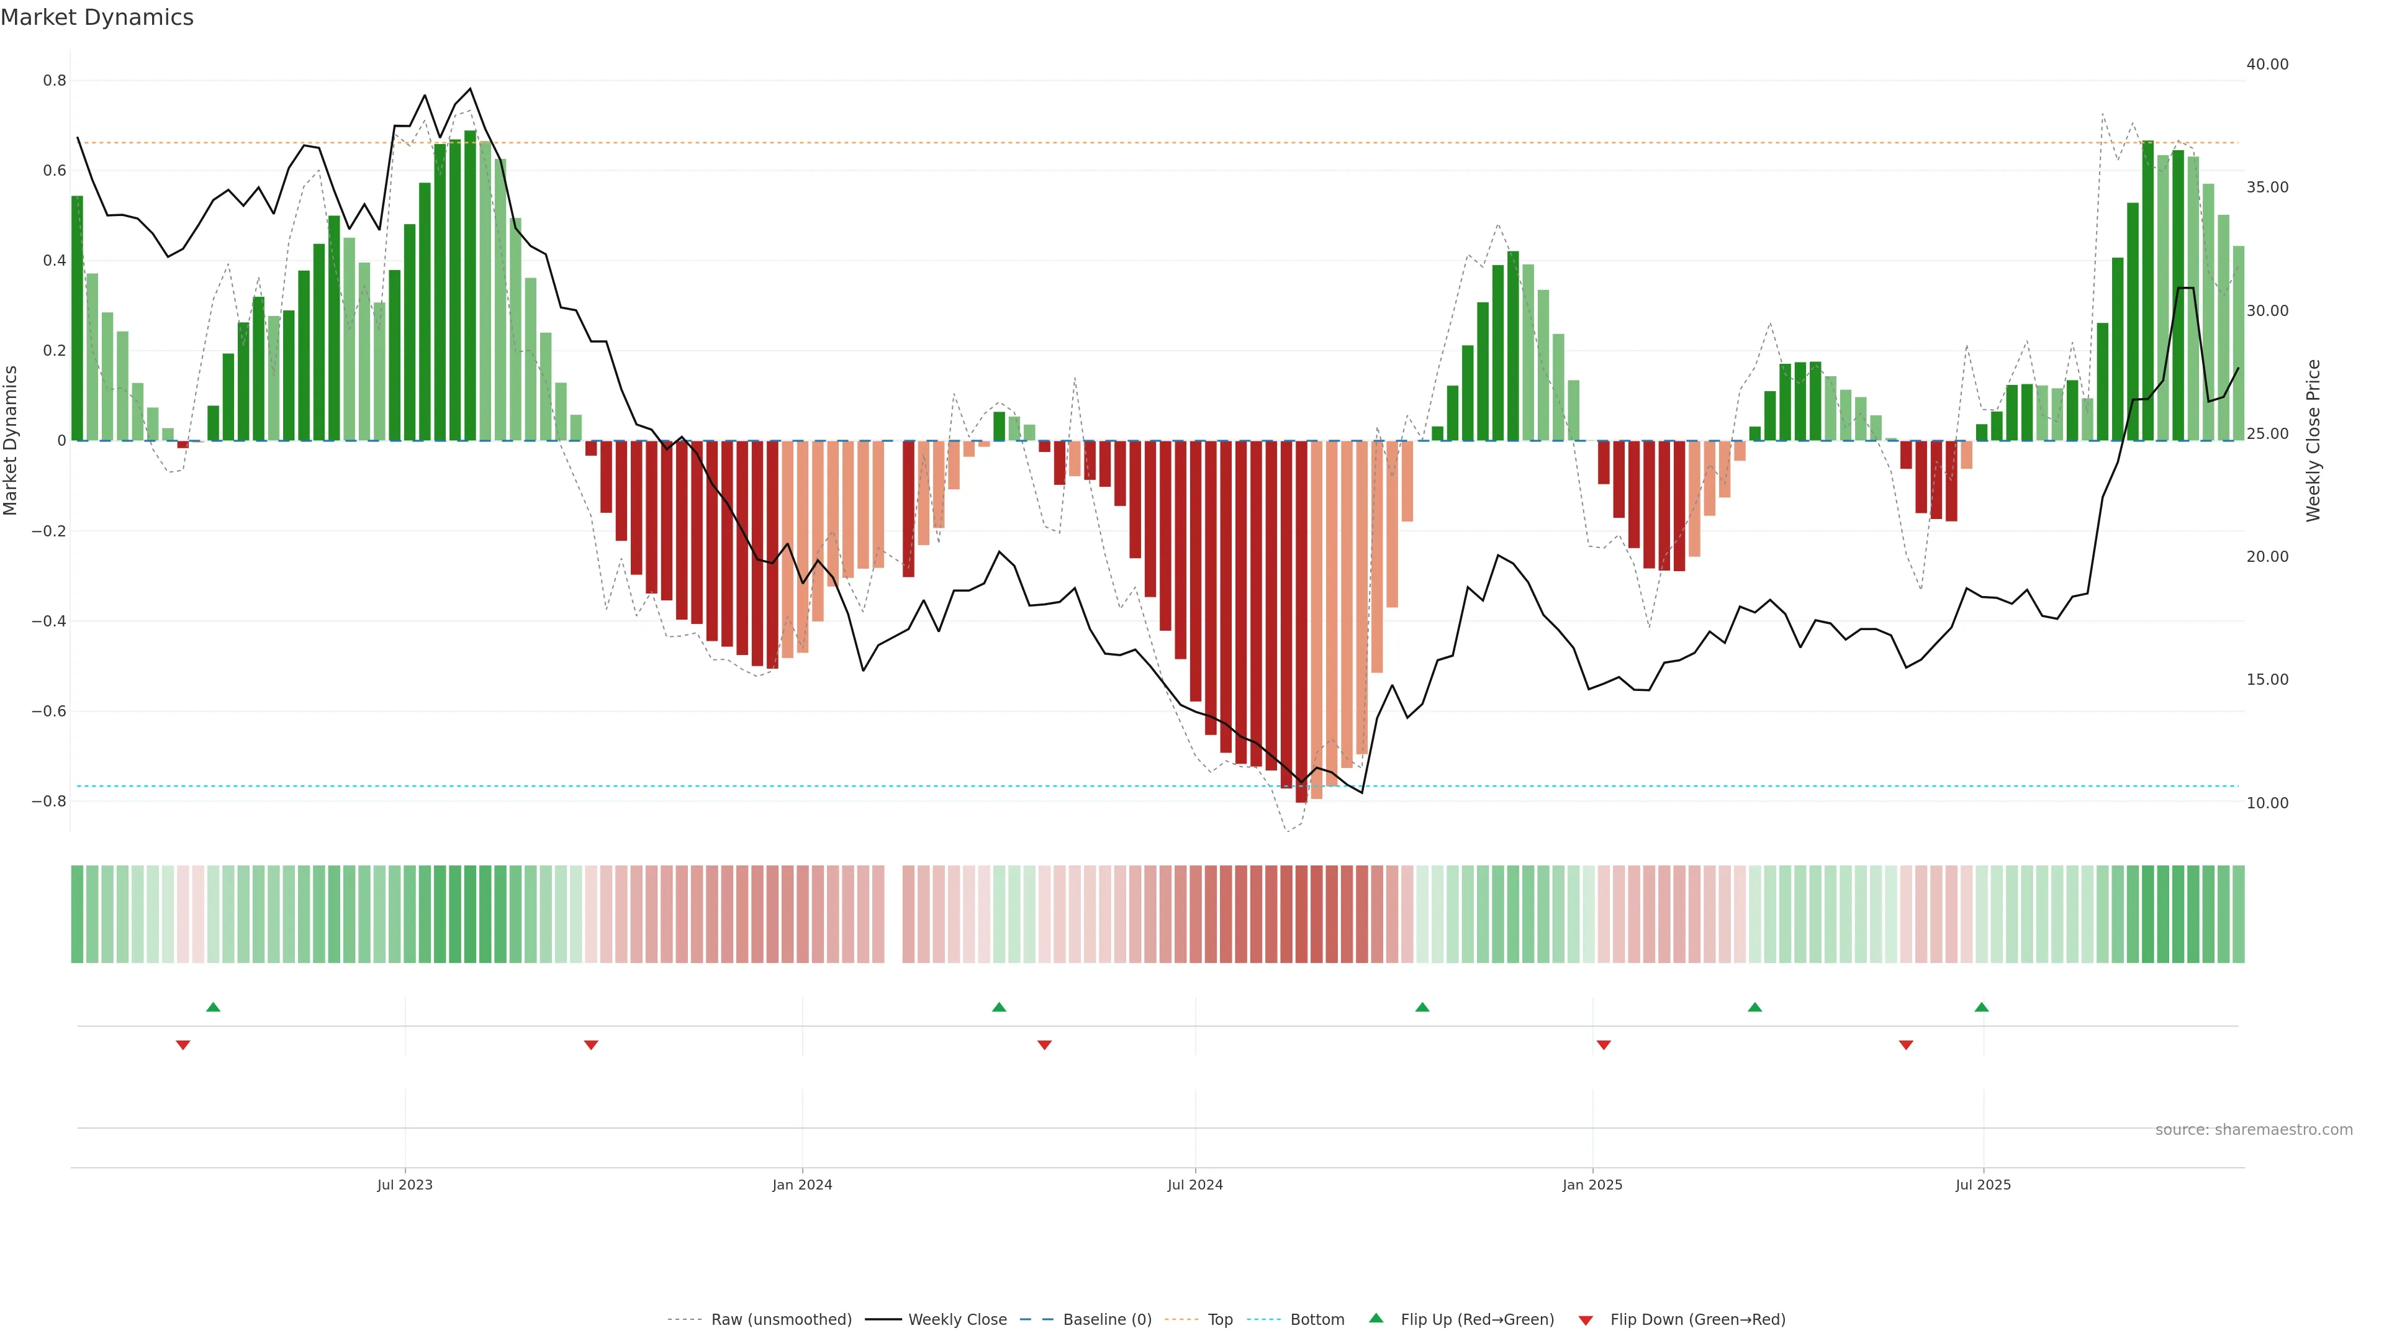Toggle the Top legend entry

[1220, 1320]
